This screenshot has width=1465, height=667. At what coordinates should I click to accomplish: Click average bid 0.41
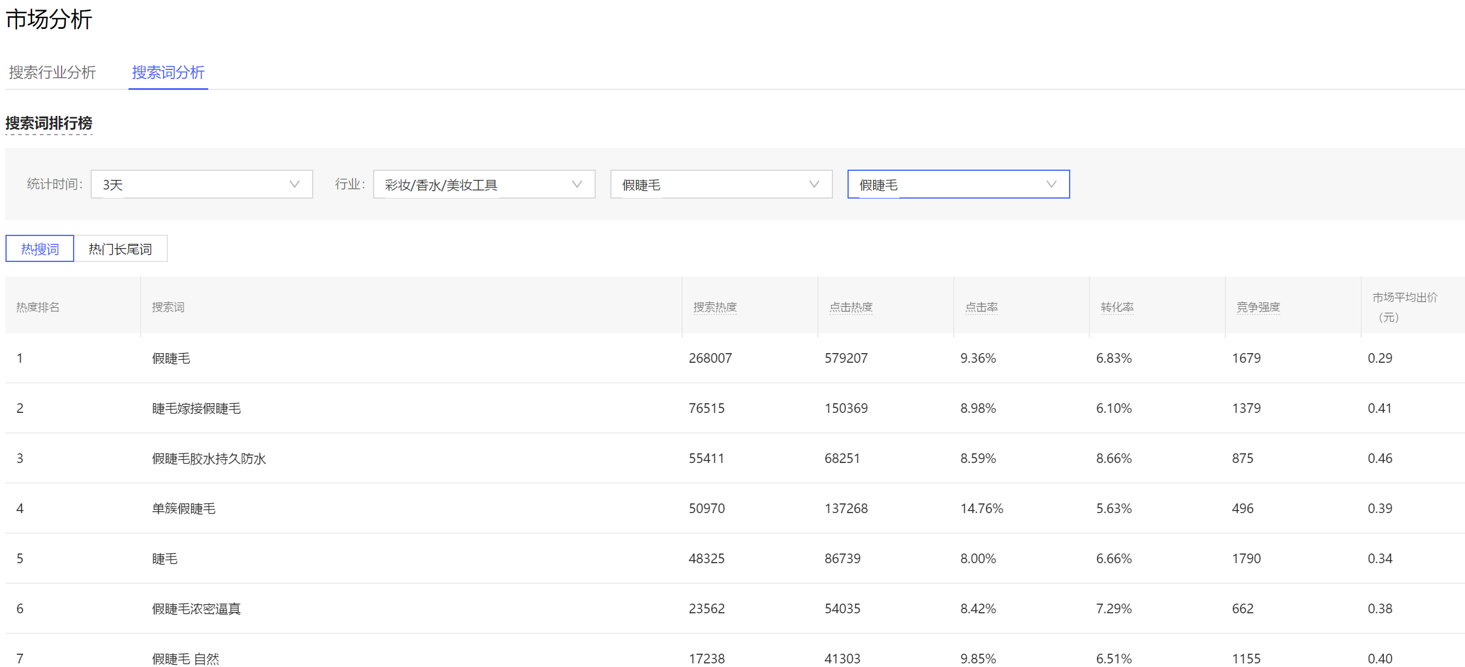(1380, 409)
